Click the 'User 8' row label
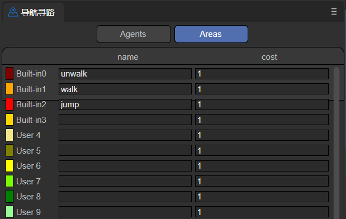 (29, 197)
